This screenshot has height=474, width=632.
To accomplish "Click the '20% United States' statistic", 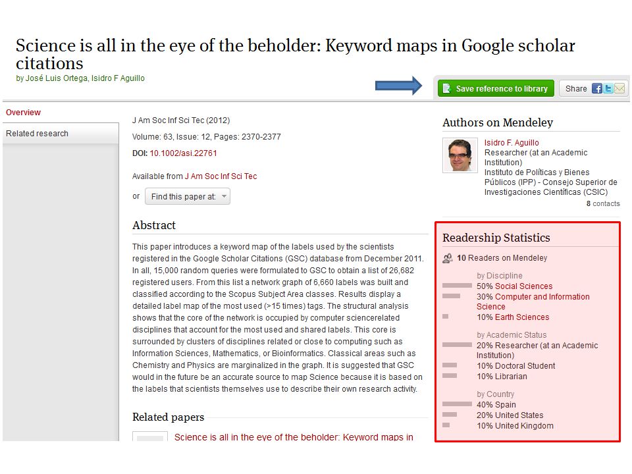I will pyautogui.click(x=510, y=415).
